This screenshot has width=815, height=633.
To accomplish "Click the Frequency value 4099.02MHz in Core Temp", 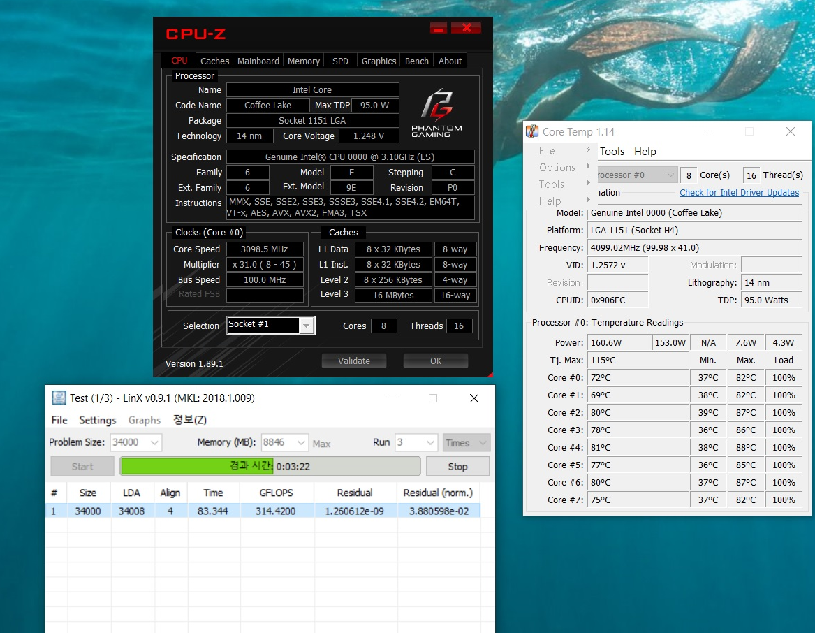I will click(x=694, y=247).
